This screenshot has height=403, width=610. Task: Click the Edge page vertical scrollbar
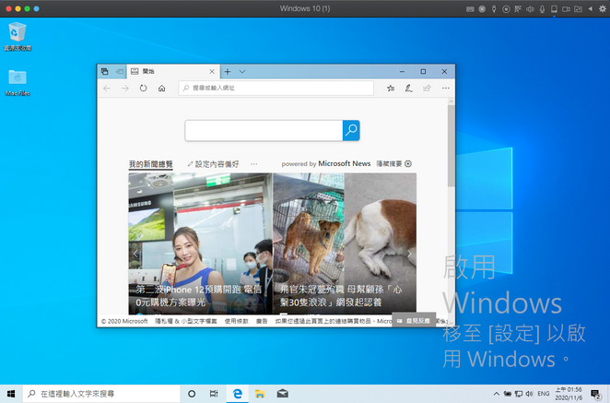click(451, 145)
